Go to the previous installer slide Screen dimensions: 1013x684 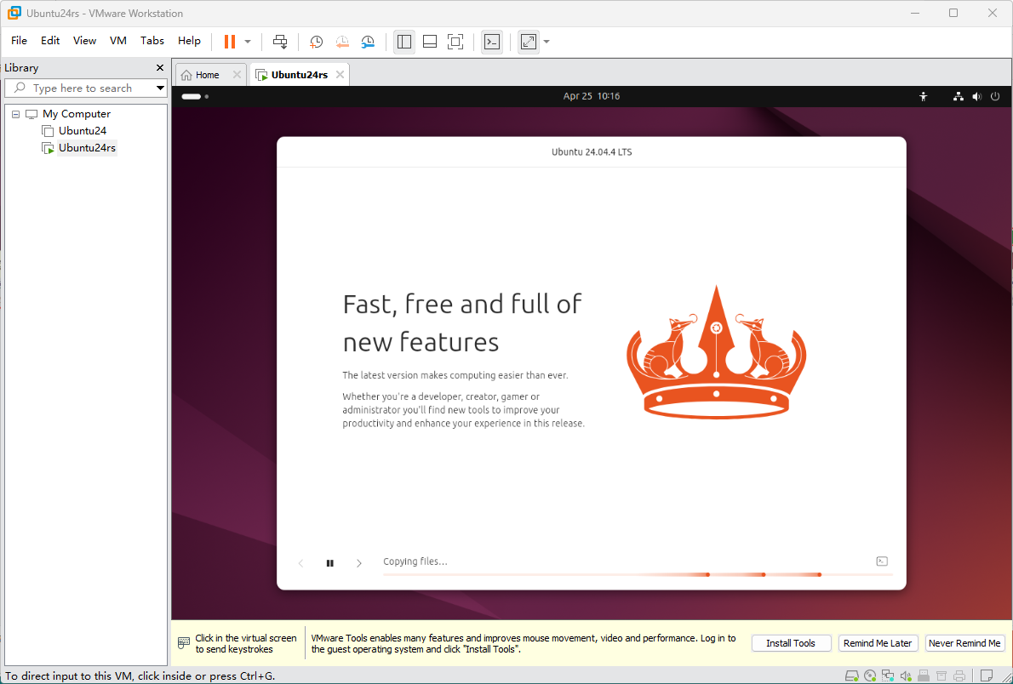(x=301, y=563)
